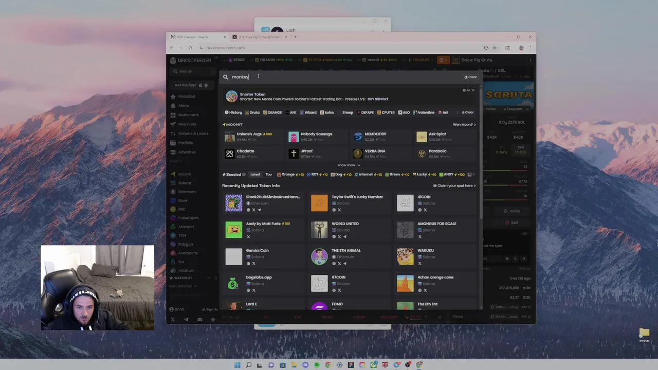Open boosted token ANDY +100
658x370 pixels.
coord(451,175)
